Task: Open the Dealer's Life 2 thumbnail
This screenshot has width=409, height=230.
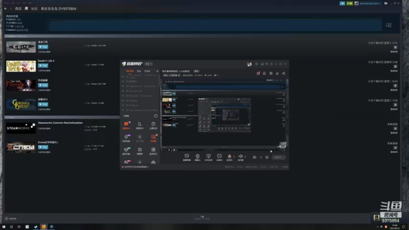Action: [21, 66]
